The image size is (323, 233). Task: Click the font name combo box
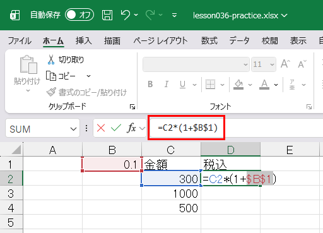(x=196, y=64)
